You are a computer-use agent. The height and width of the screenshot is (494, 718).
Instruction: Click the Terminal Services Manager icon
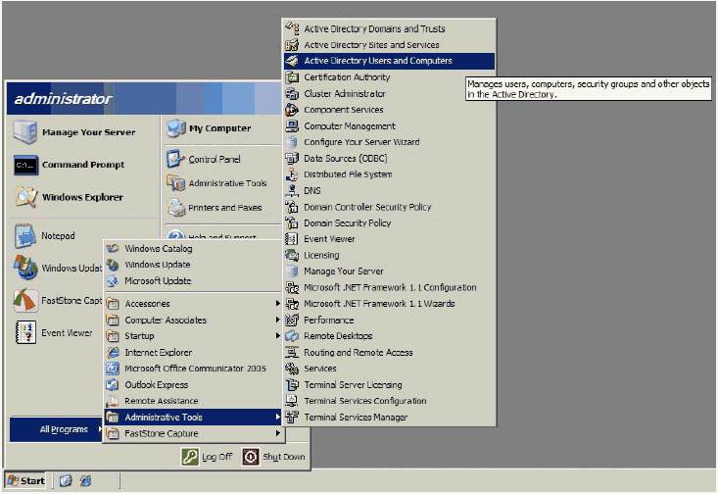click(x=292, y=417)
